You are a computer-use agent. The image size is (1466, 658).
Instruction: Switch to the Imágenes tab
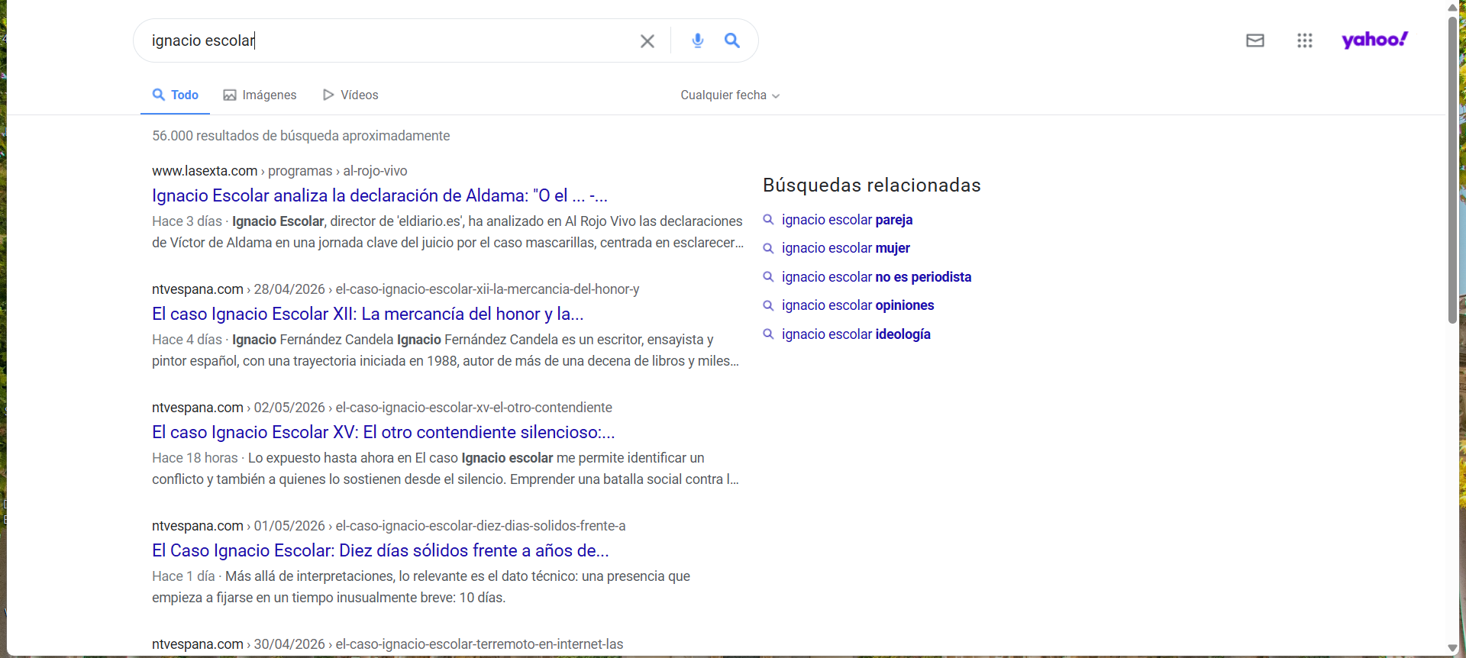tap(260, 95)
